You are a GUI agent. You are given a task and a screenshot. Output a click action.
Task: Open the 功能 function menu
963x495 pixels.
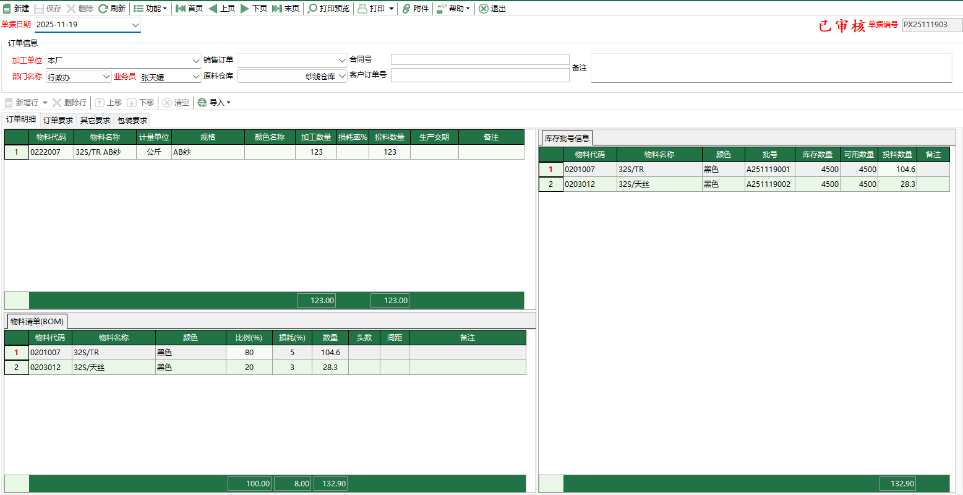click(x=150, y=9)
